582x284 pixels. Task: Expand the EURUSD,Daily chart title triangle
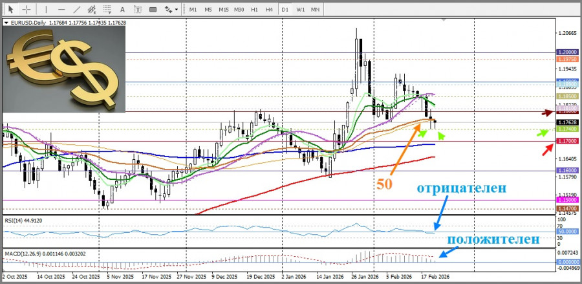pyautogui.click(x=6, y=23)
